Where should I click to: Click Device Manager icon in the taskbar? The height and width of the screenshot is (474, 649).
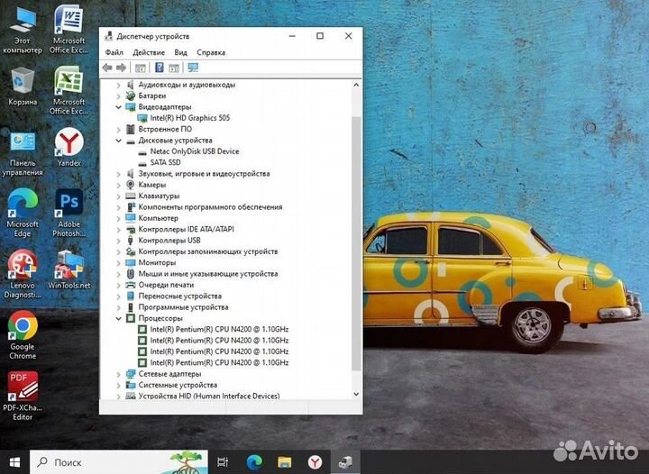[345, 462]
